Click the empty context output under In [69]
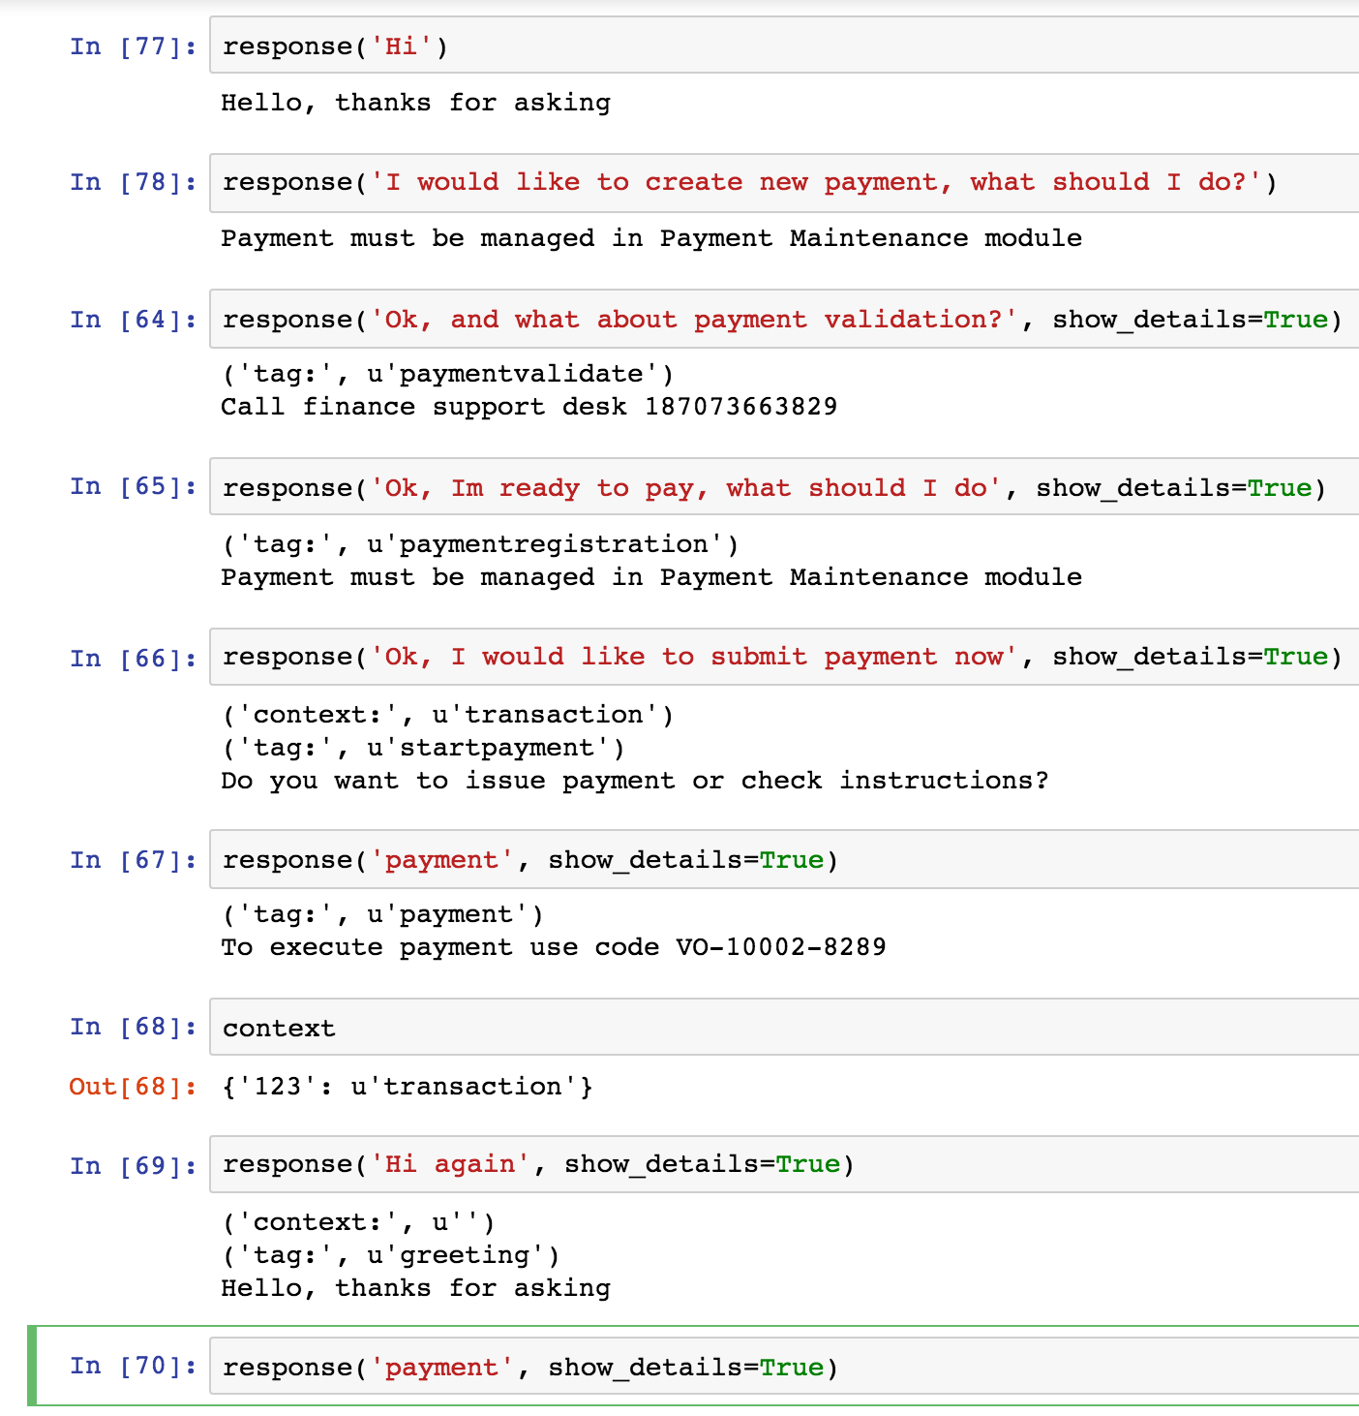The width and height of the screenshot is (1359, 1416). pyautogui.click(x=358, y=1222)
